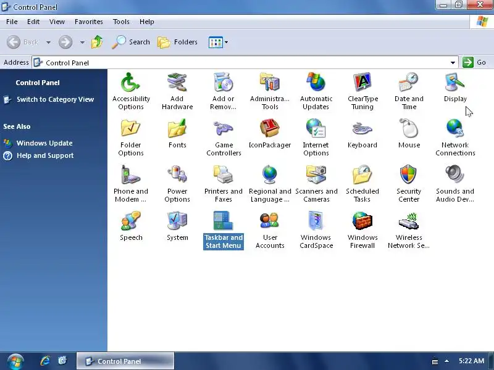
Task: Click the Search toolbar button
Action: tap(131, 42)
